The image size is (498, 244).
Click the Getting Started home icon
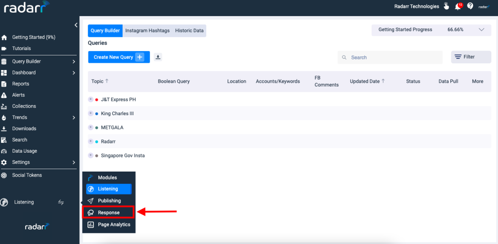4,37
